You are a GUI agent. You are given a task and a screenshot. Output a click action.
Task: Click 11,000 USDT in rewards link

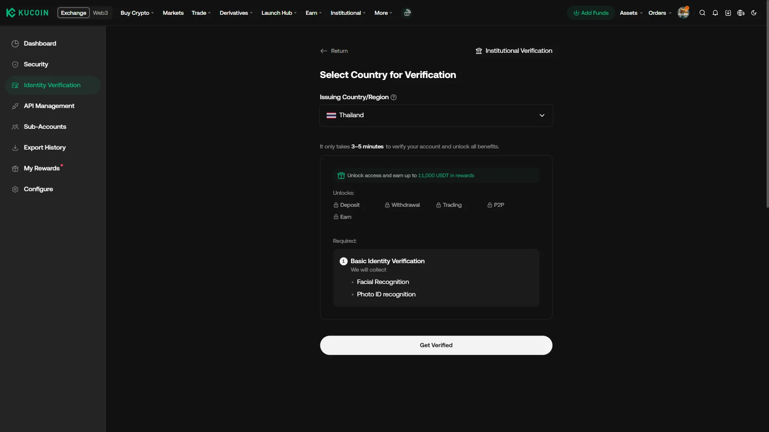click(446, 176)
